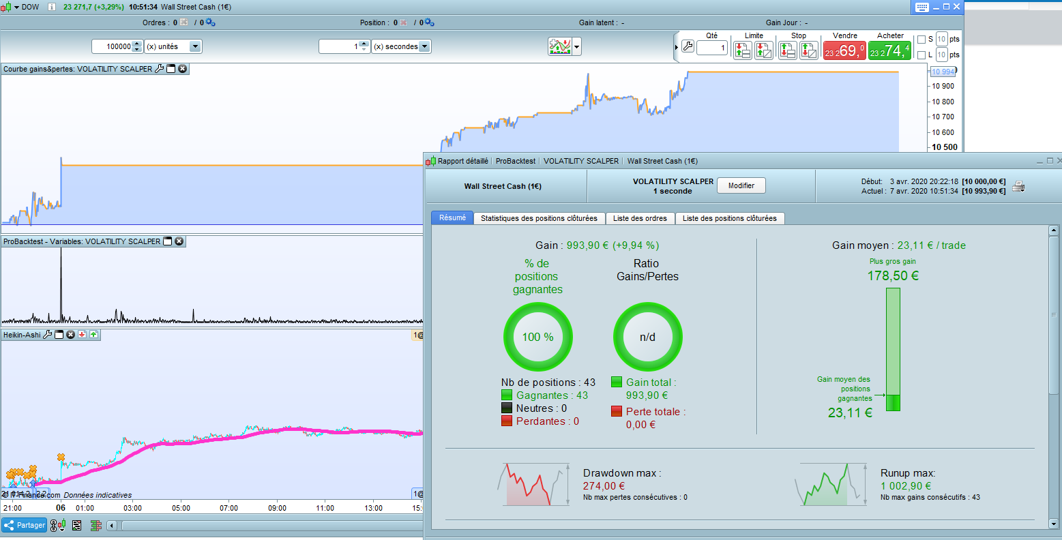The width and height of the screenshot is (1062, 540).
Task: Enable the S stop checkbox
Action: (921, 40)
